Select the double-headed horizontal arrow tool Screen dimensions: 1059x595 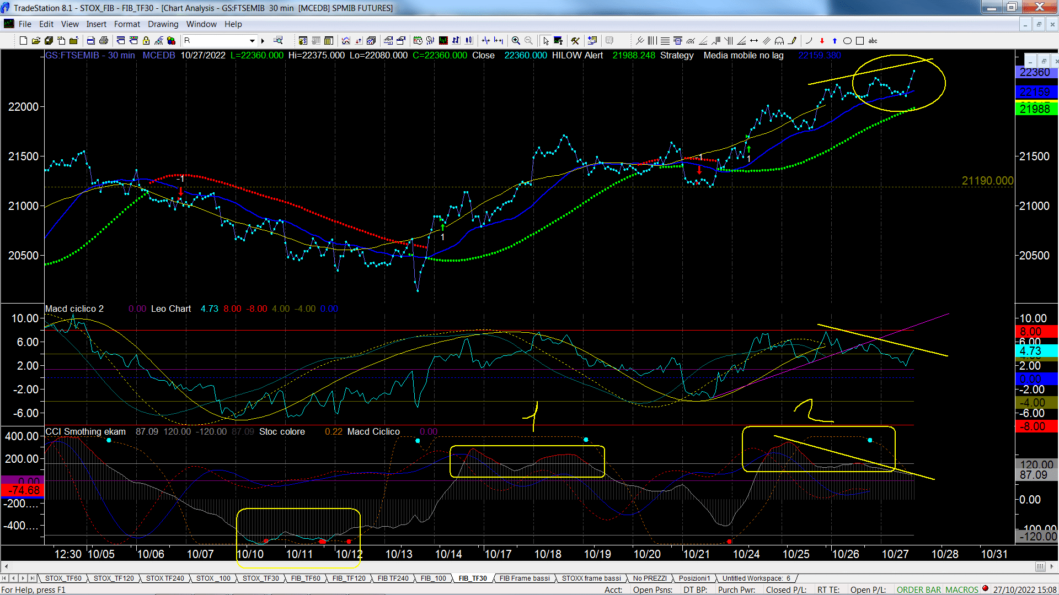[754, 41]
